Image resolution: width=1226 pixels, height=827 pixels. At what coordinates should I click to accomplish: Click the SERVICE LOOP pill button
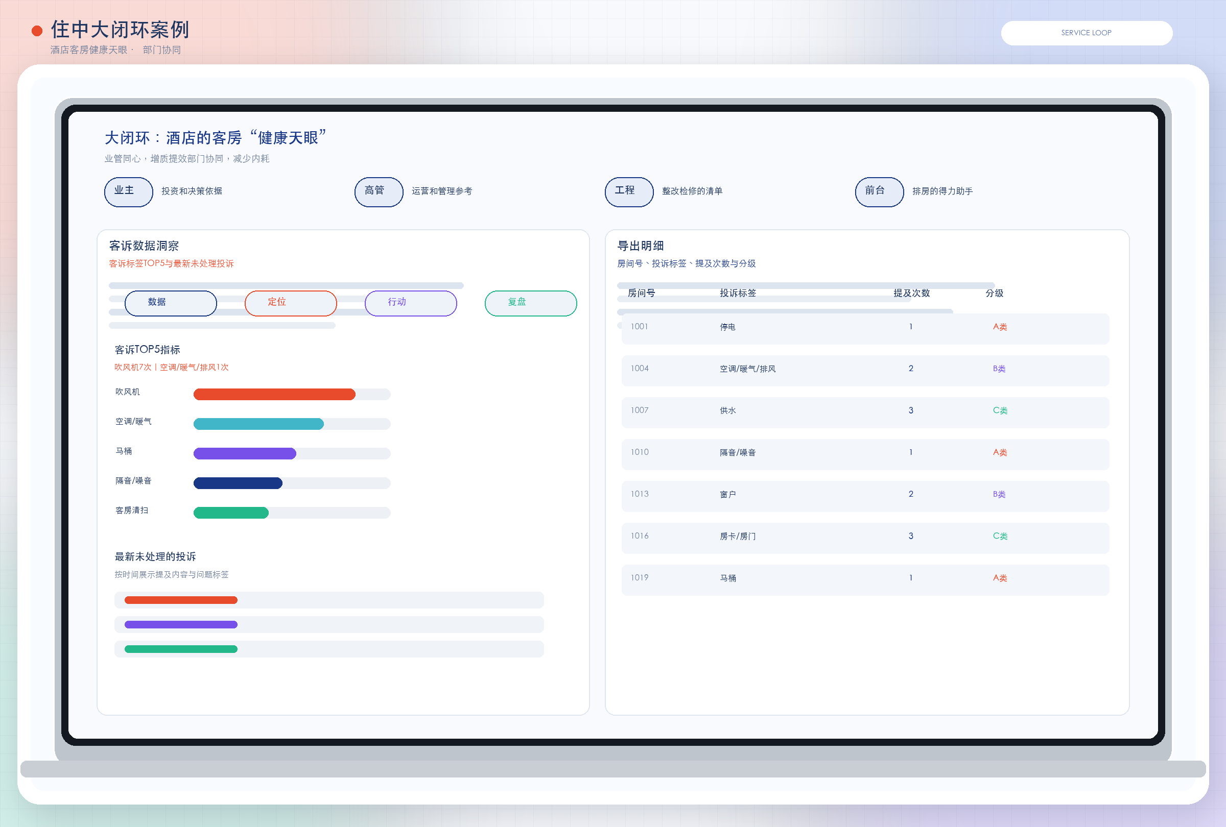(x=1086, y=33)
